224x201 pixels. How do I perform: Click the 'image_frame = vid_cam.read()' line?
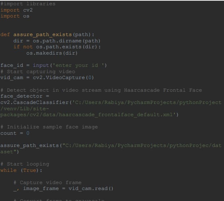pyautogui.click(x=63, y=189)
